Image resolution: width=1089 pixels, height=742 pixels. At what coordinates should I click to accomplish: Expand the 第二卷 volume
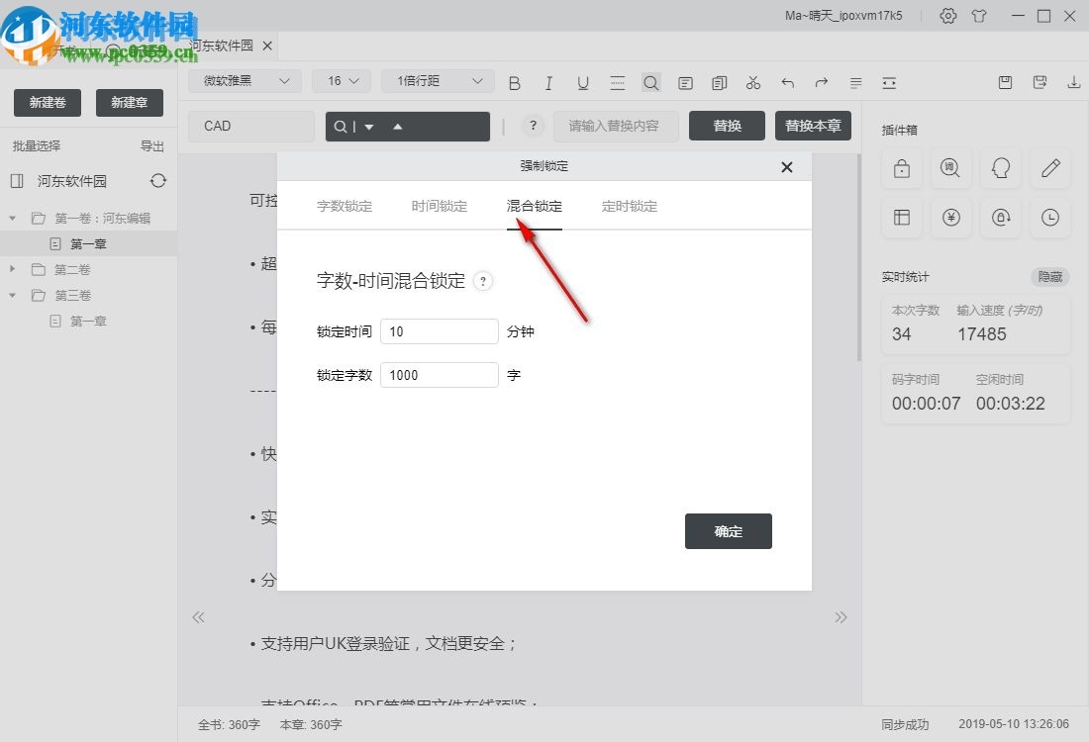(12, 268)
